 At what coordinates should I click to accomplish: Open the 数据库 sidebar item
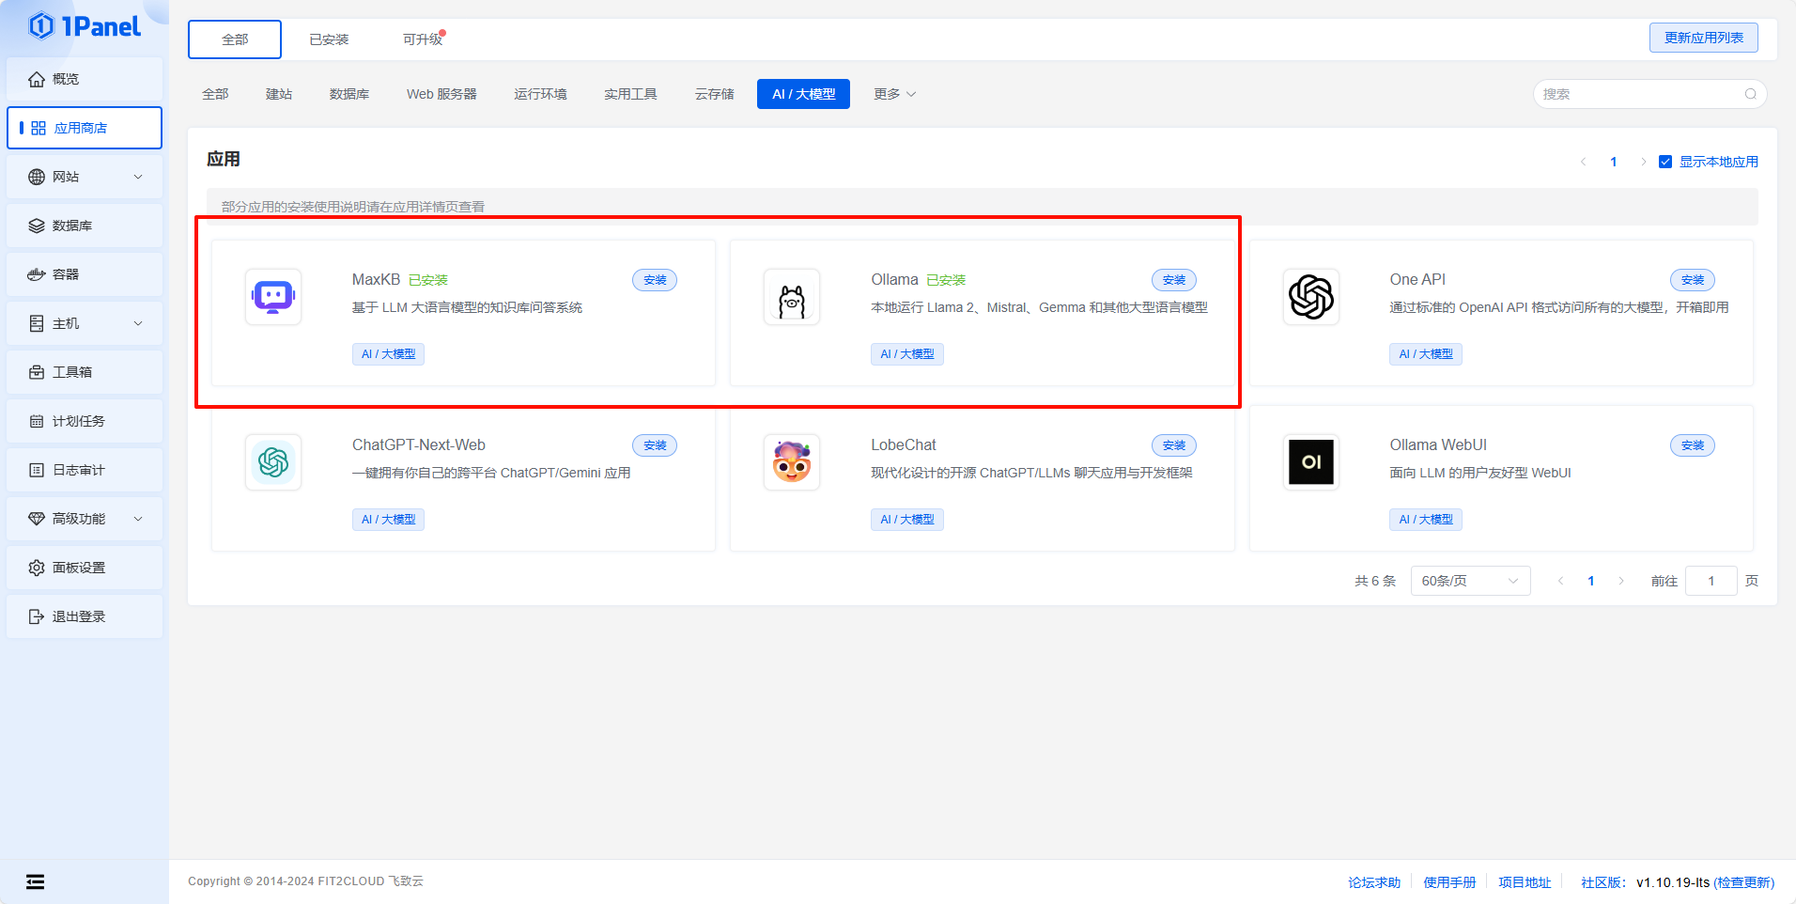pos(85,226)
